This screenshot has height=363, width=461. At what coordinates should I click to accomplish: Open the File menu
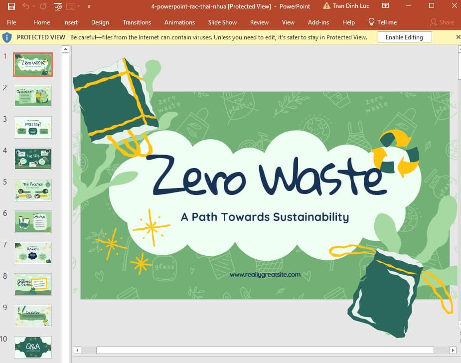pyautogui.click(x=11, y=22)
